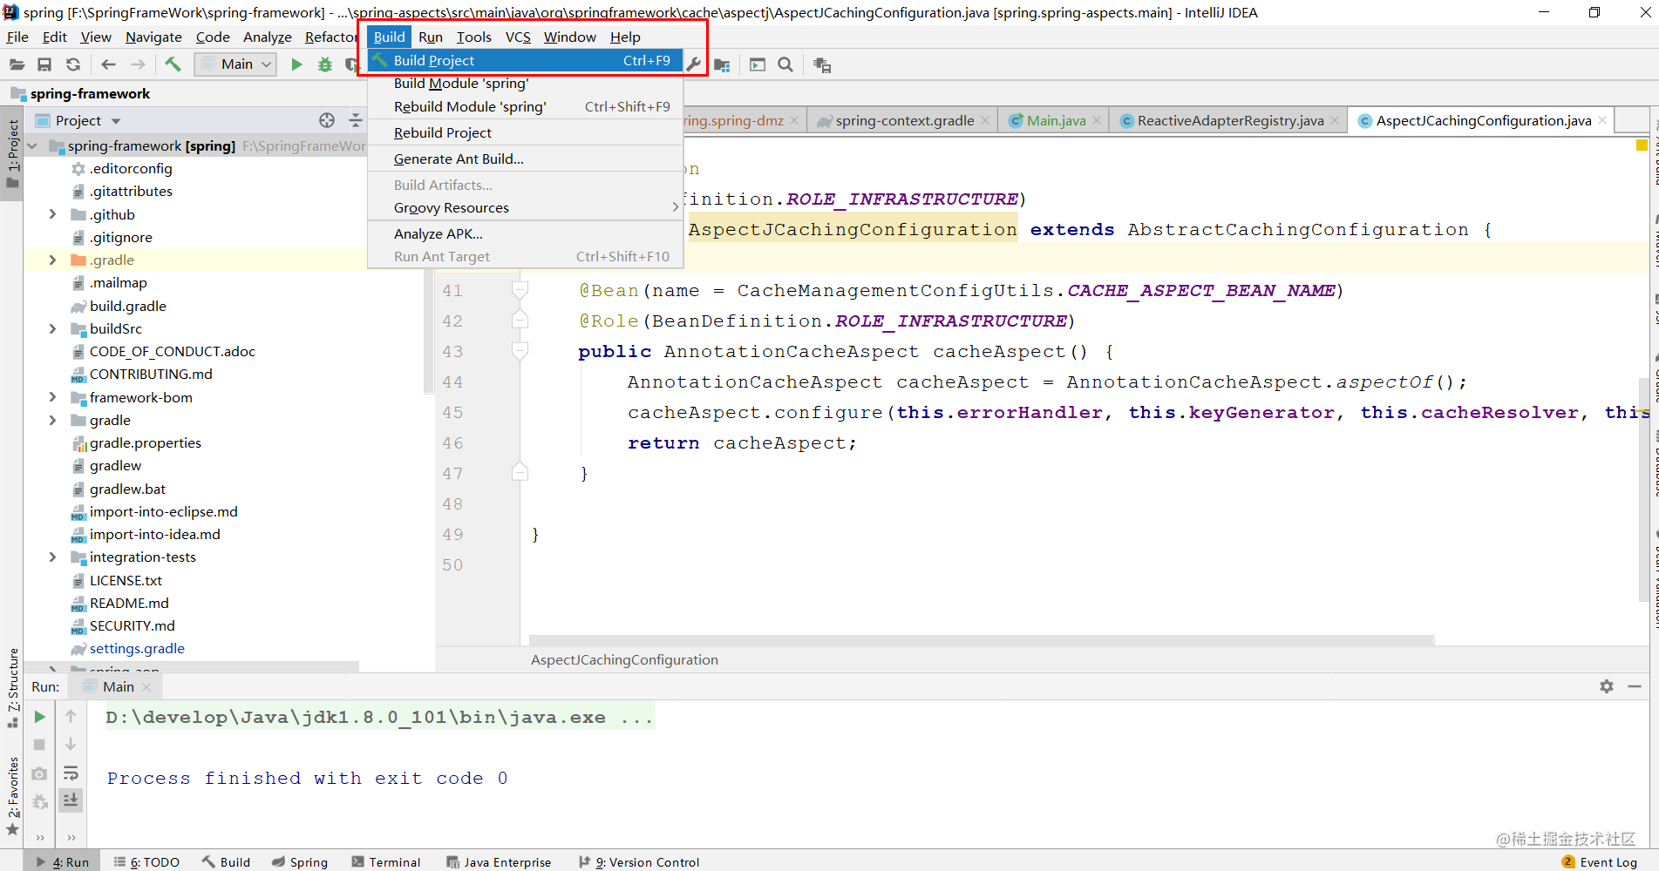Rerun Main in Run panel
This screenshot has width=1659, height=871.
[39, 717]
